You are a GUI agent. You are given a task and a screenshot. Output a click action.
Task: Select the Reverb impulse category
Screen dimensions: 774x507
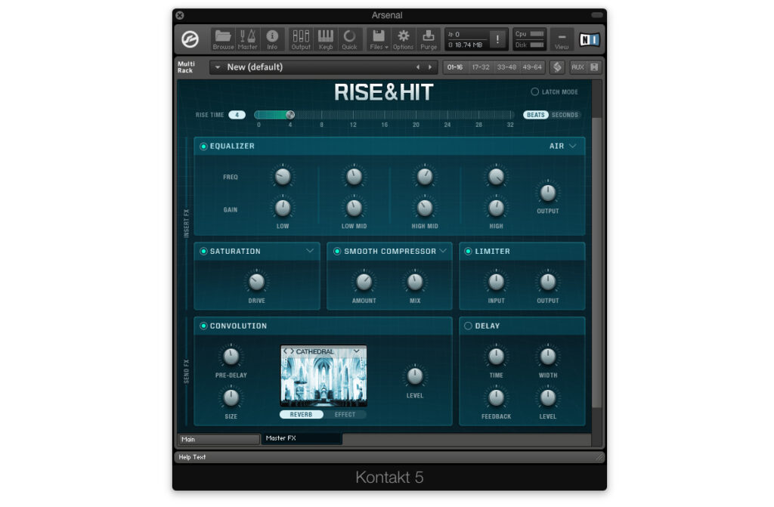[301, 415]
